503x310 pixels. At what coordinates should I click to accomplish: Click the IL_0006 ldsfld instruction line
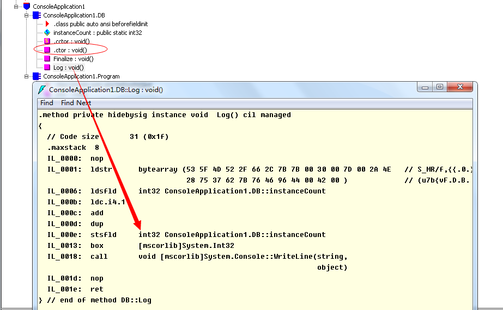[186, 191]
